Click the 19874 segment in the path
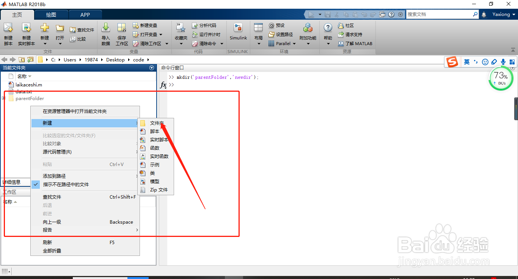 [91, 60]
